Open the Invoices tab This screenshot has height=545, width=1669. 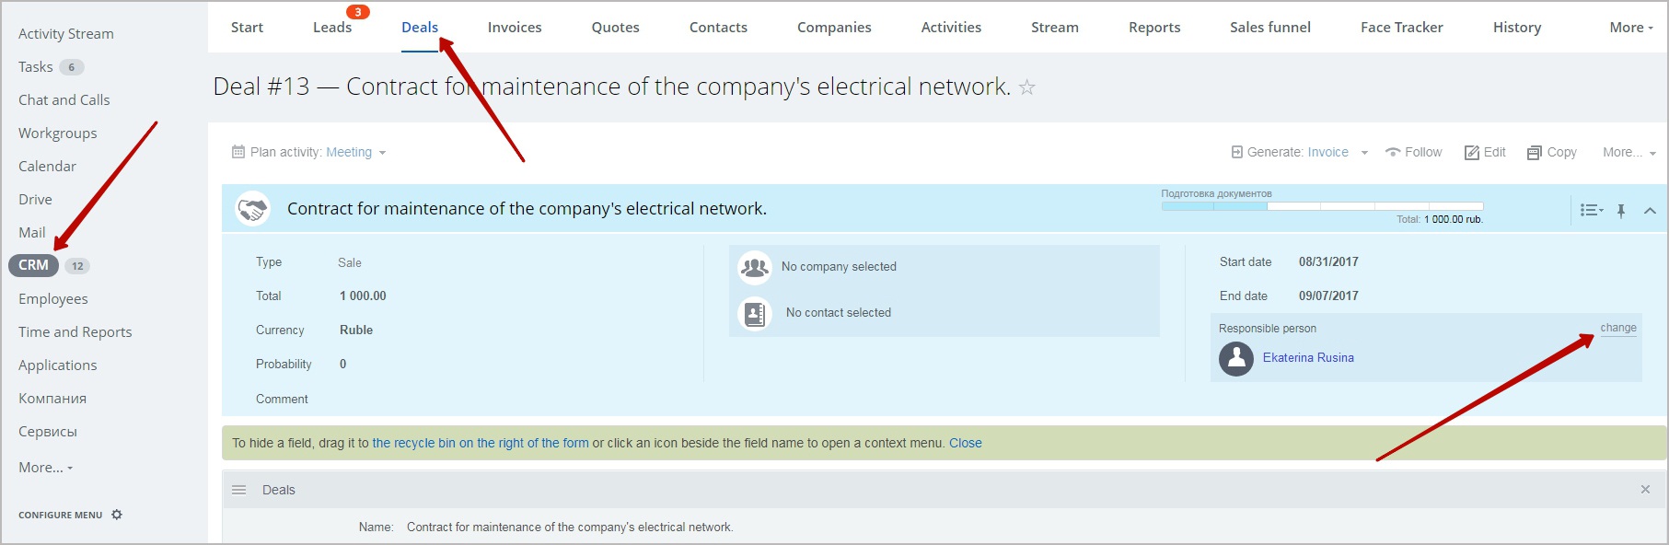[515, 28]
